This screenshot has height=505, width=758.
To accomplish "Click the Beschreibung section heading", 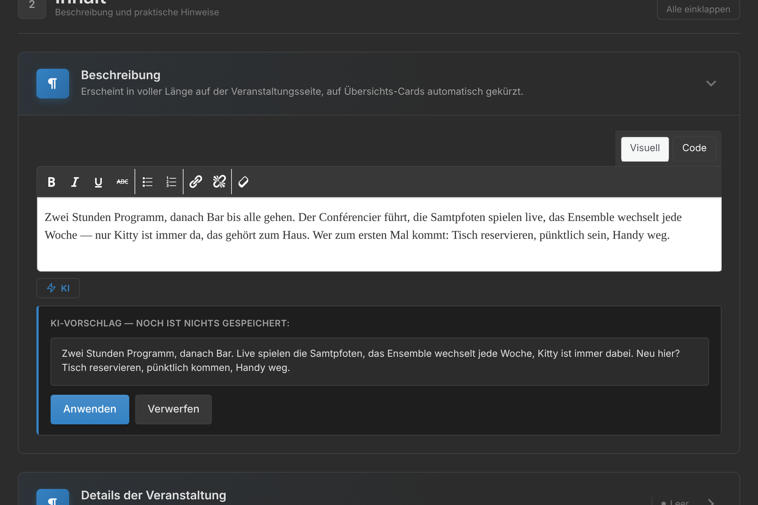I will pos(121,75).
